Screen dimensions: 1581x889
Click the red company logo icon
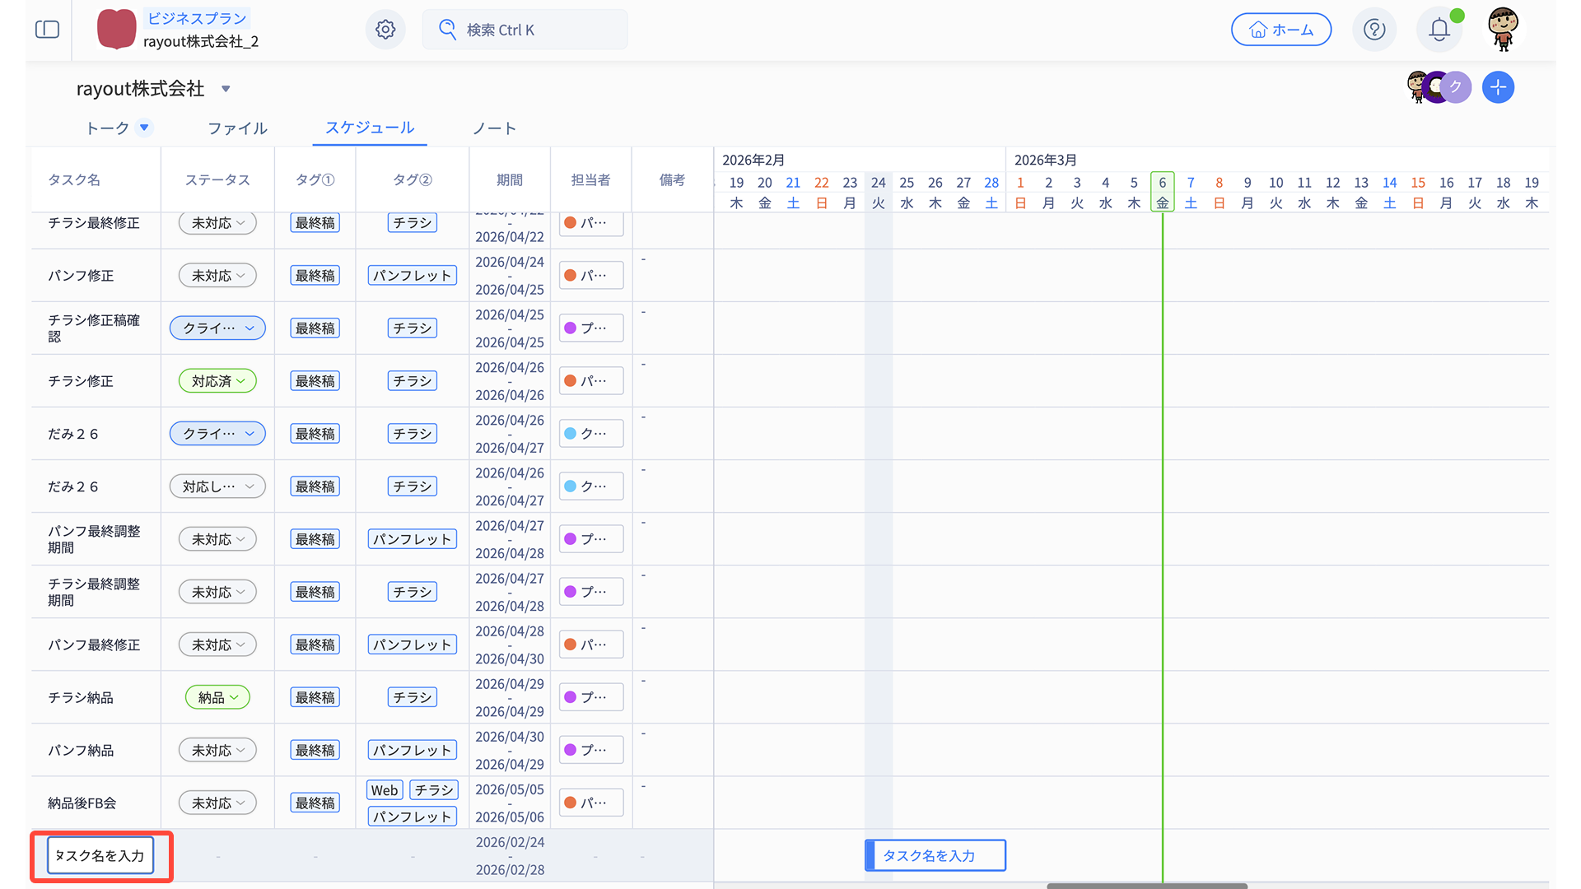click(x=116, y=30)
